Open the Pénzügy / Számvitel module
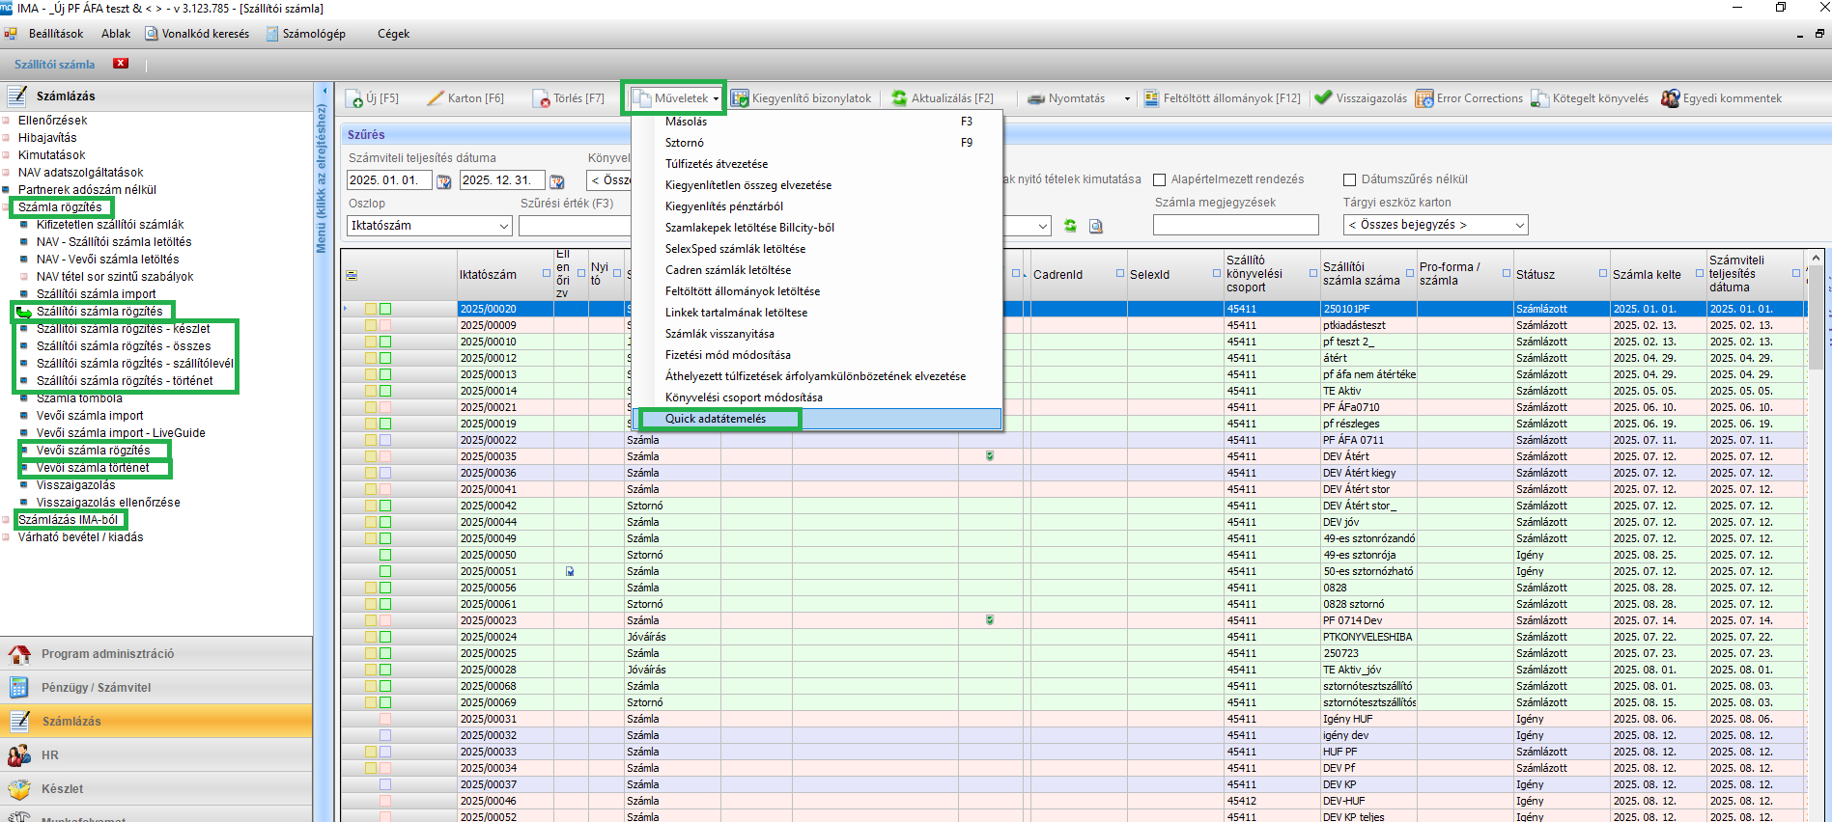Viewport: 1832px width, 822px height. (96, 688)
